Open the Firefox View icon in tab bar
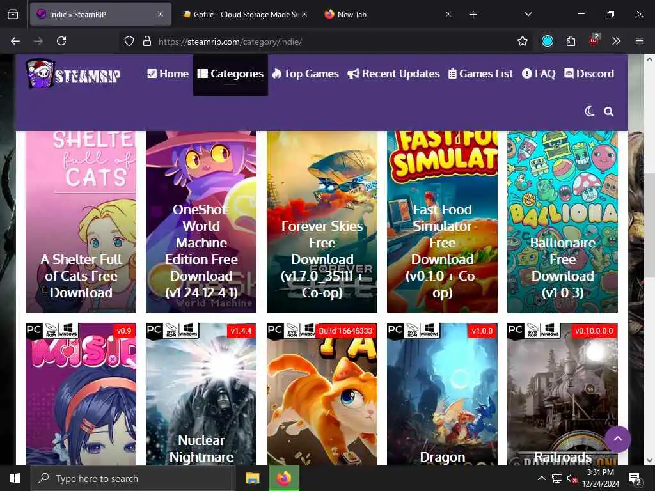 pyautogui.click(x=13, y=15)
